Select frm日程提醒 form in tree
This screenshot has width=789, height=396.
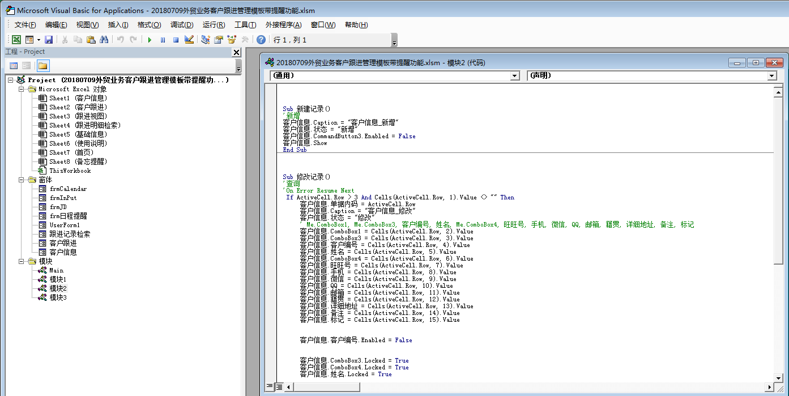[68, 216]
